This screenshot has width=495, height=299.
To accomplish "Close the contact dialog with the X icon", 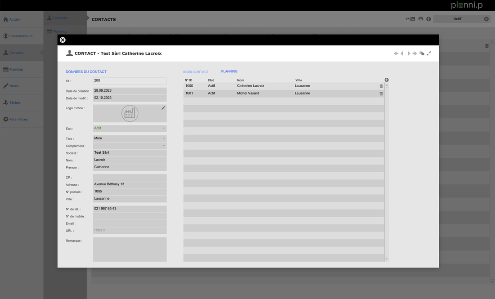I will click(x=63, y=40).
